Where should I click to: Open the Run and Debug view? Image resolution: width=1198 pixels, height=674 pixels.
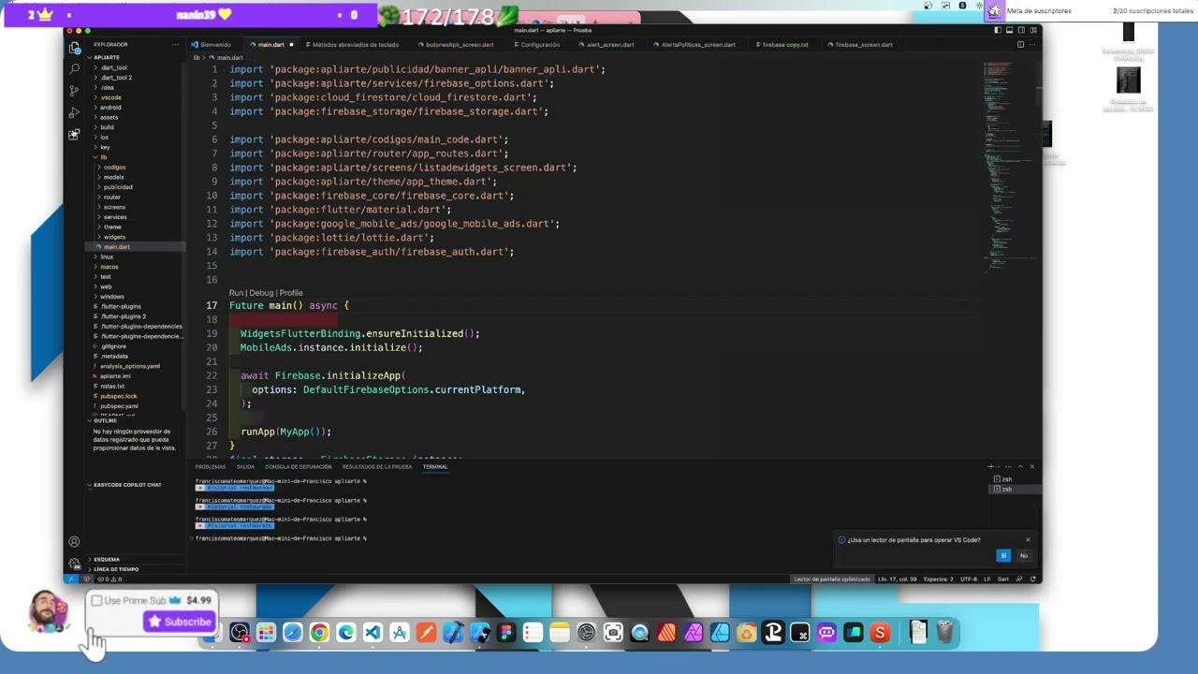pos(74,112)
